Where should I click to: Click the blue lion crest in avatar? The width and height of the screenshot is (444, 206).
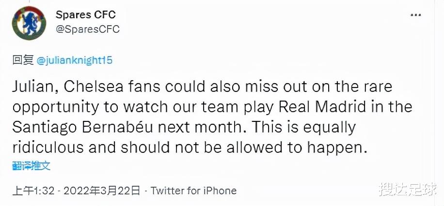point(29,23)
